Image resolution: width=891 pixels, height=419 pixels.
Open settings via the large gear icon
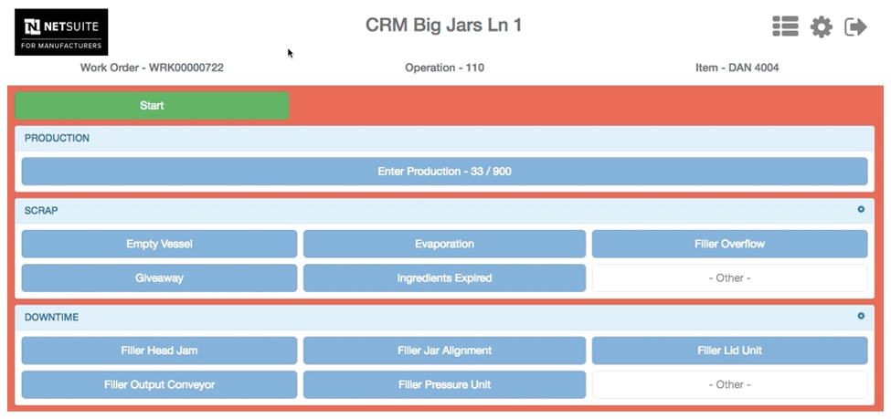(822, 26)
